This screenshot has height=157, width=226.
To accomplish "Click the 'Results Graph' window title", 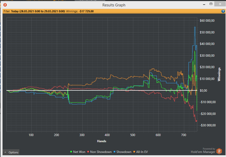I will [114, 5].
